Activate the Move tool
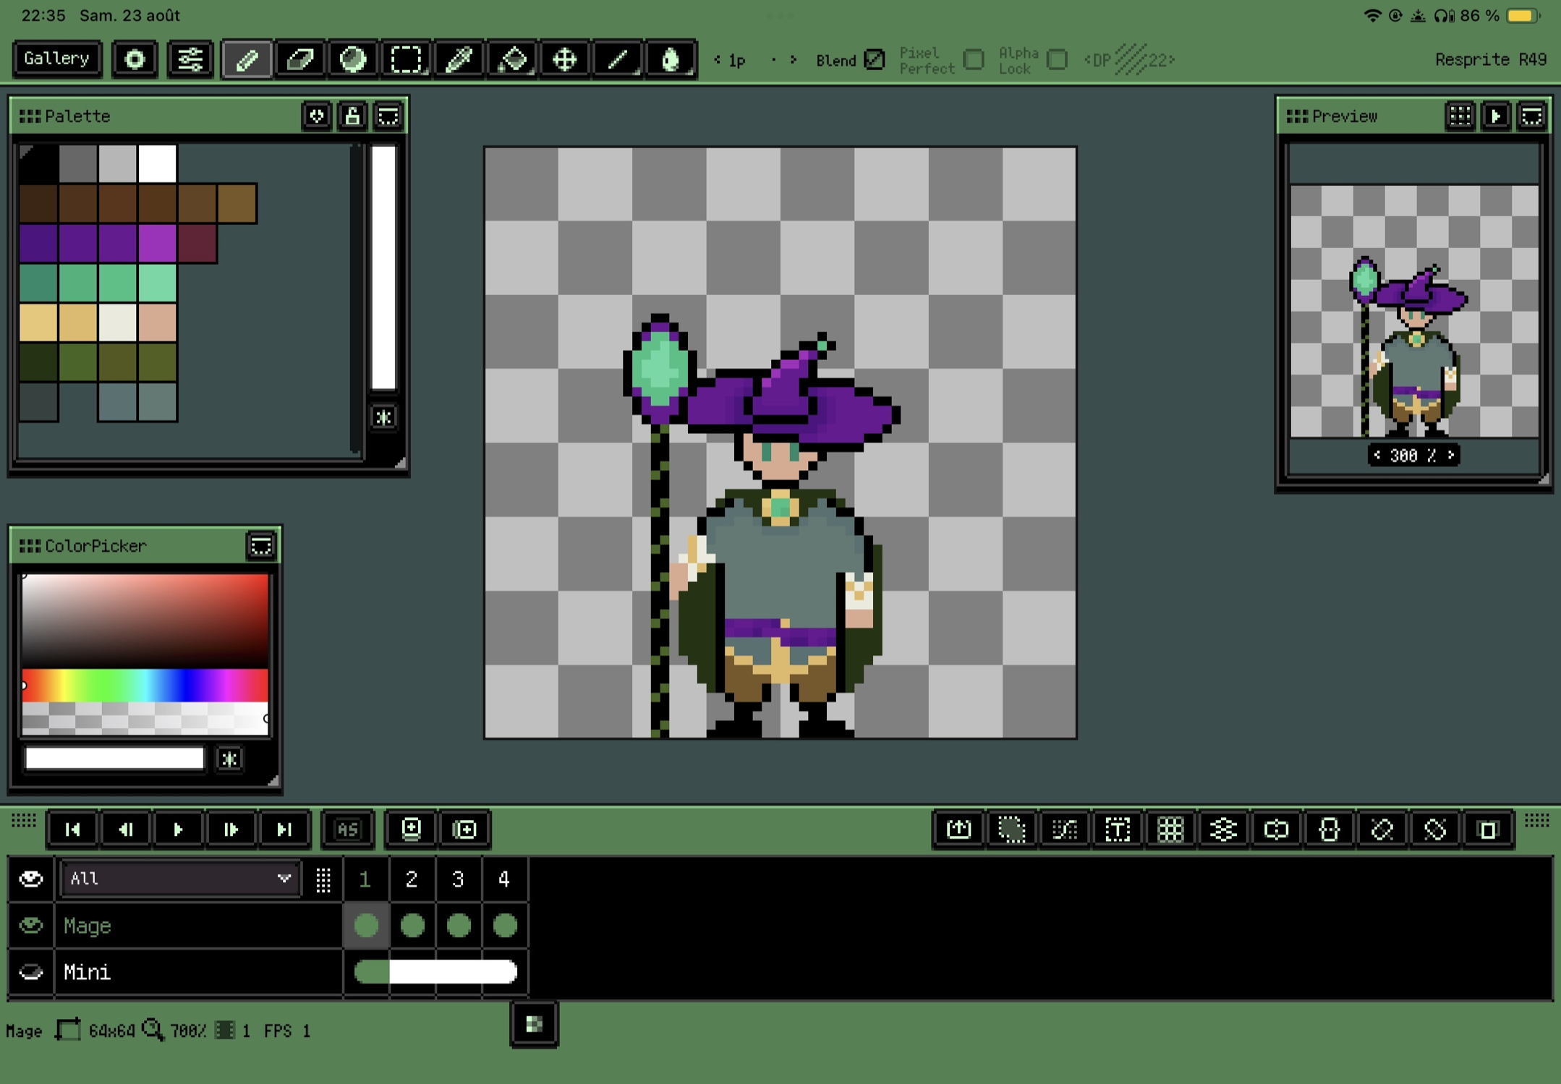This screenshot has width=1561, height=1084. point(565,59)
